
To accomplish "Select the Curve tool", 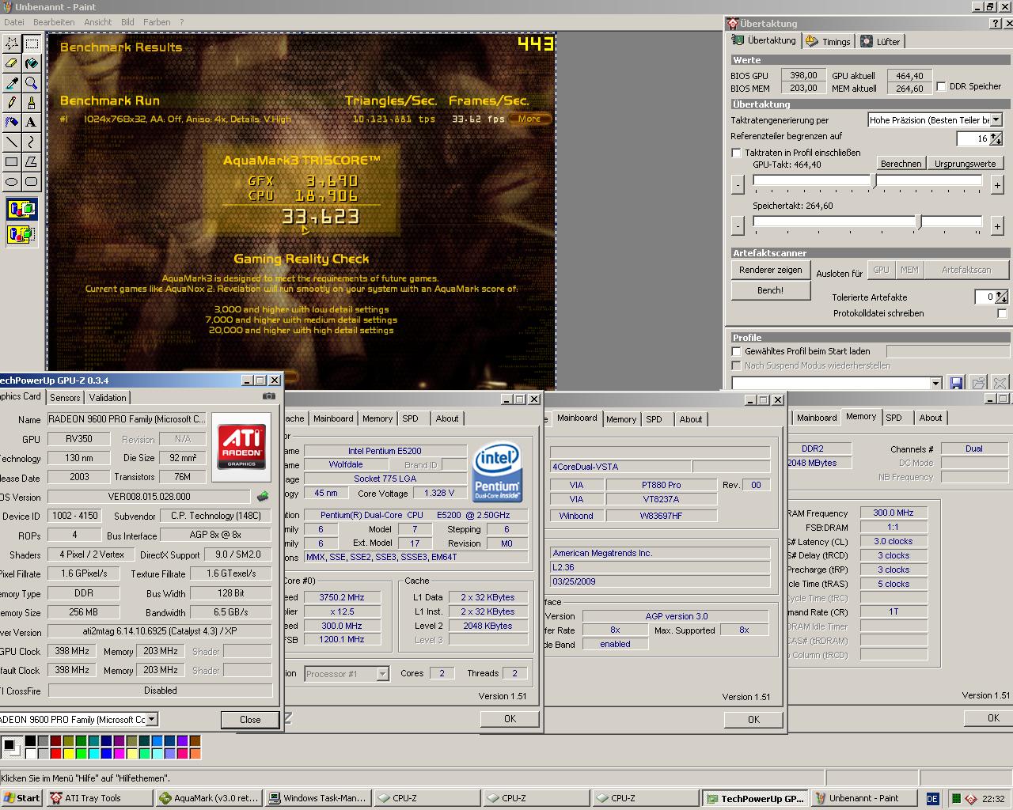I will click(x=32, y=142).
